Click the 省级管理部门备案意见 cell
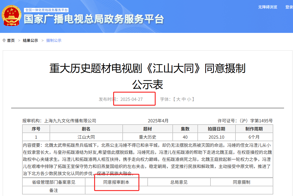The height and width of the screenshot is (196, 293). 54,182
